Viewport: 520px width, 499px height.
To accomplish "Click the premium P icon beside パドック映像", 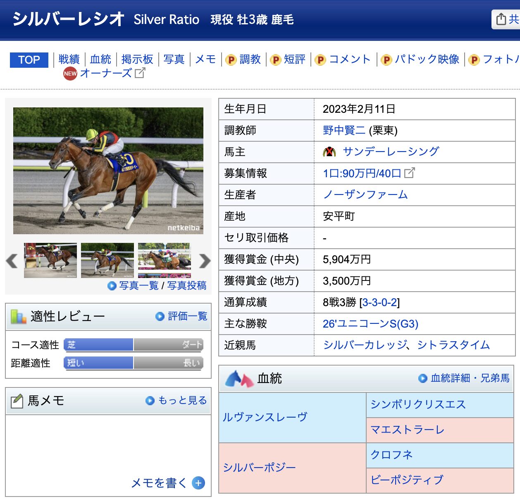I will [386, 60].
